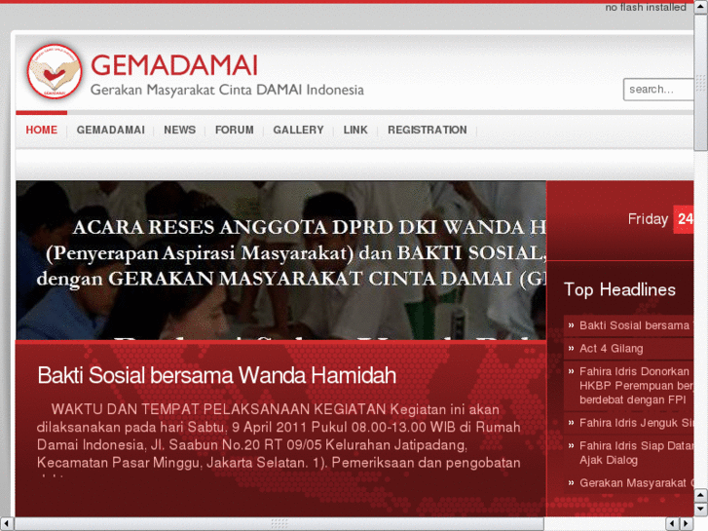Image resolution: width=708 pixels, height=531 pixels.
Task: Select the LINK menu item
Action: point(355,131)
